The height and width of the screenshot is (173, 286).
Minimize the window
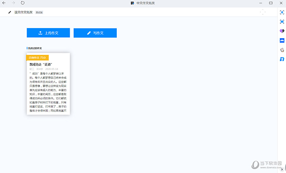[x=261, y=3]
